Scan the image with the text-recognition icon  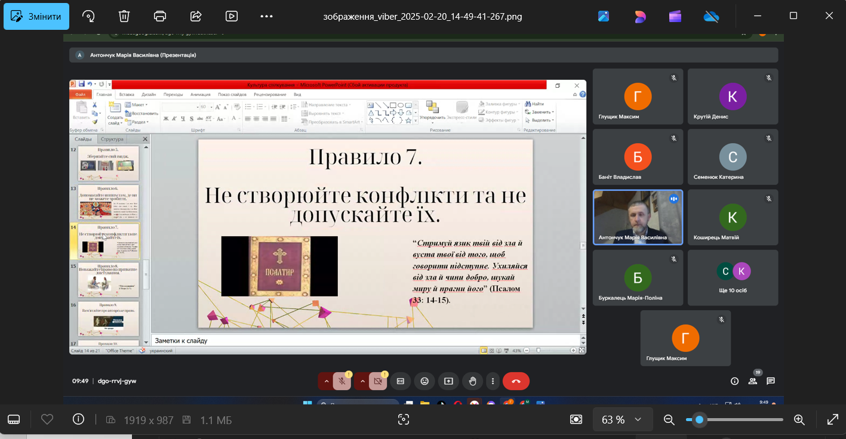[x=404, y=420]
